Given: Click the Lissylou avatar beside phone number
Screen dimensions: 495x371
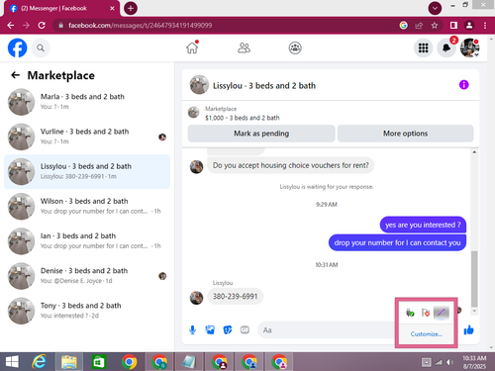Looking at the screenshot, I should click(x=196, y=298).
